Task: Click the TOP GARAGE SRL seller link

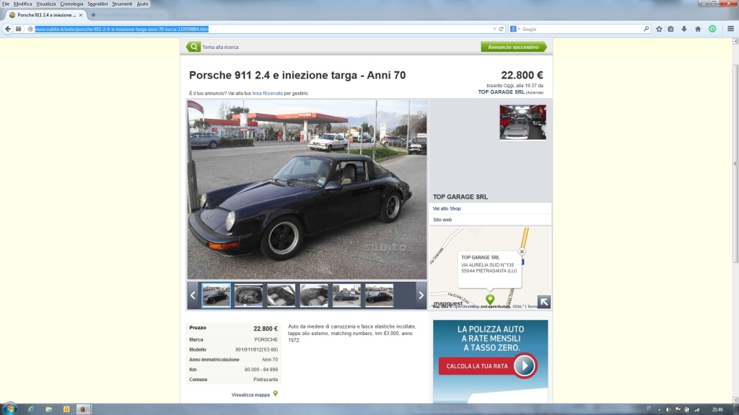Action: pyautogui.click(x=501, y=92)
